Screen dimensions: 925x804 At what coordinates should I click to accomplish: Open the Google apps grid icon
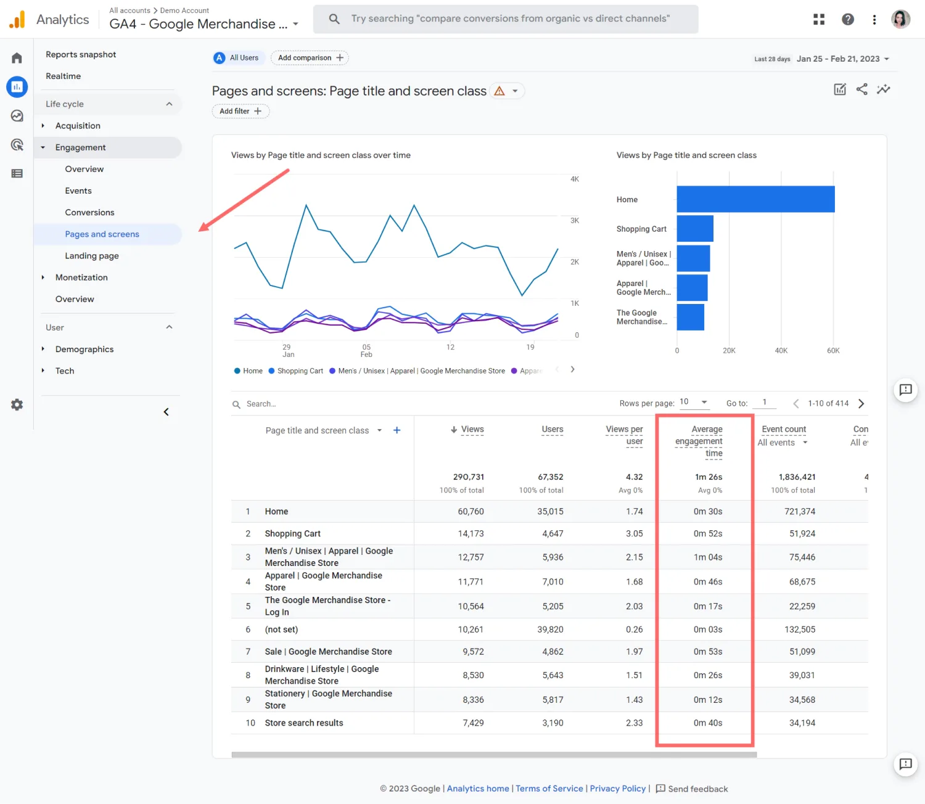[x=819, y=20]
